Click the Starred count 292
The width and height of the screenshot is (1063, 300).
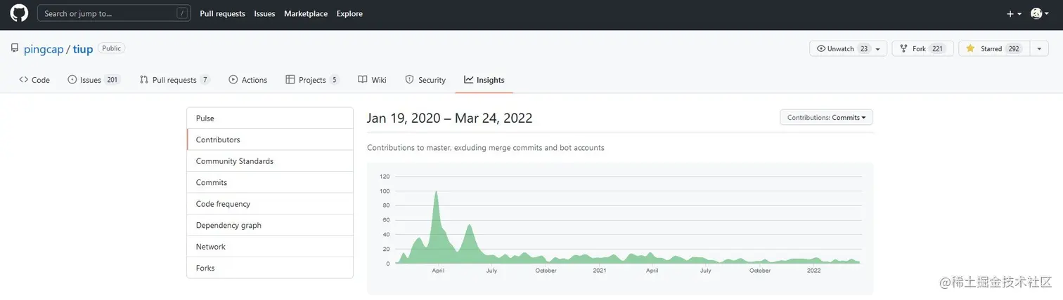[1014, 48]
